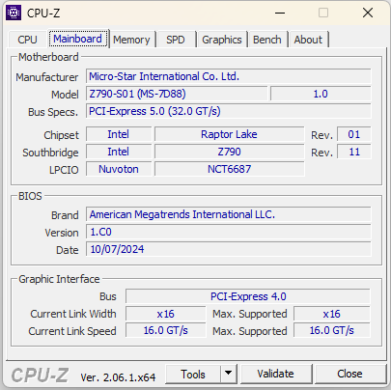Click the BIOS brand American Megatrends International LLC.

pyautogui.click(x=229, y=214)
